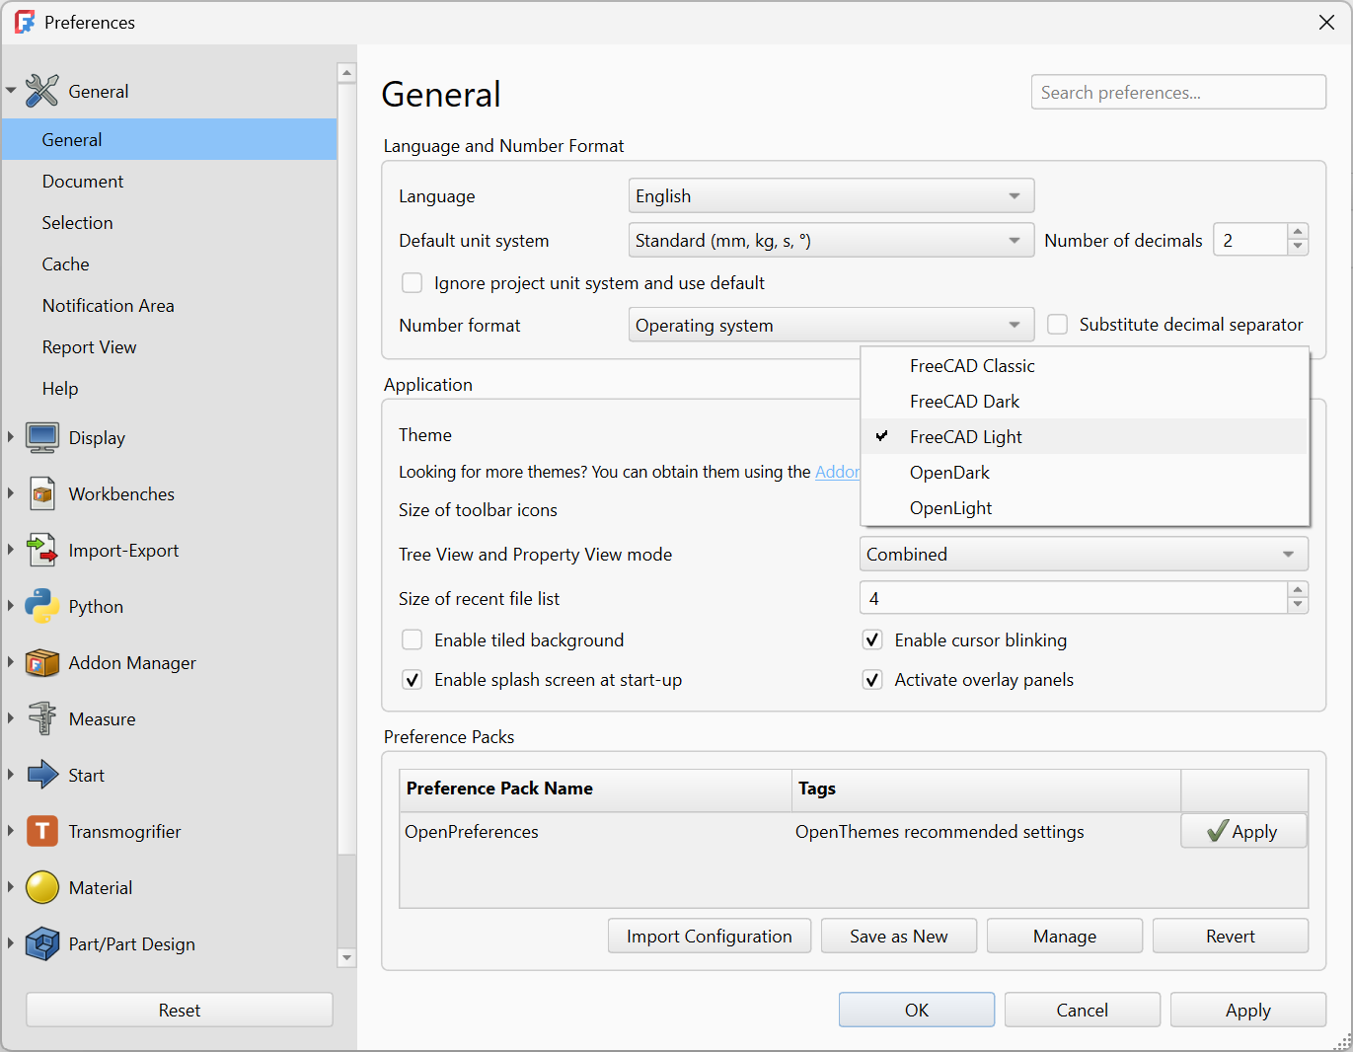Click the Addon Manager crate icon

pos(42,663)
